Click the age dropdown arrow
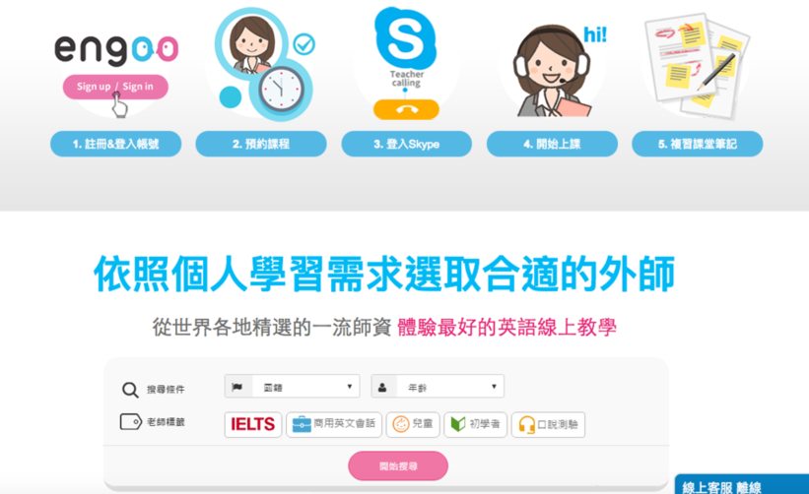 click(494, 387)
